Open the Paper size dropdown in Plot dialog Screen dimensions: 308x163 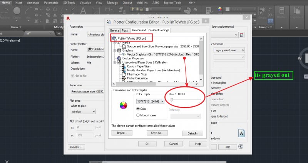coord(88,91)
